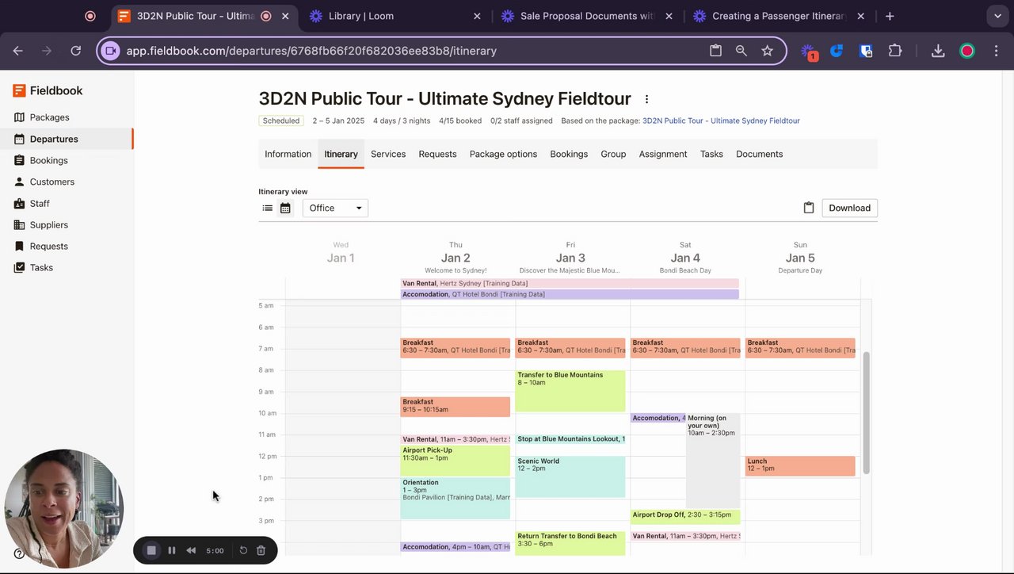This screenshot has height=574, width=1014.
Task: Open the three-dot menu beside tour title
Action: 646,99
